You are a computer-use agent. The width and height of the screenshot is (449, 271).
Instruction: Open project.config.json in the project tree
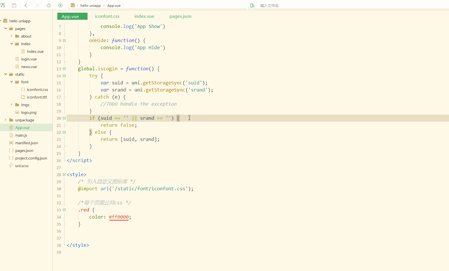pos(31,158)
